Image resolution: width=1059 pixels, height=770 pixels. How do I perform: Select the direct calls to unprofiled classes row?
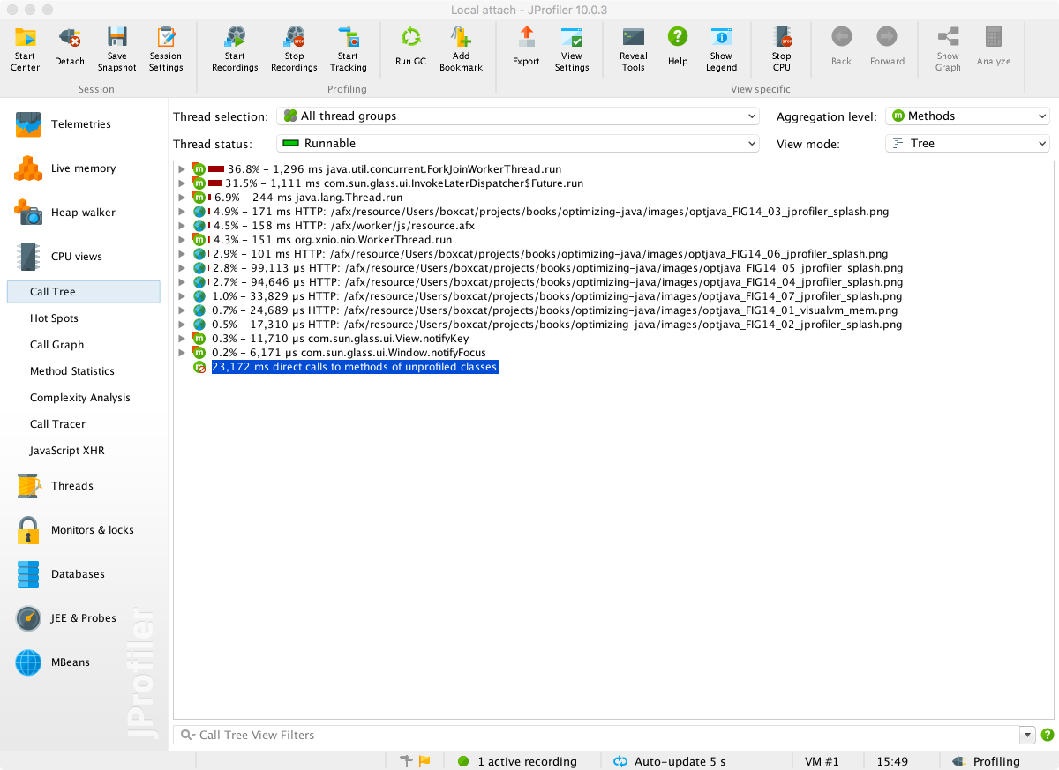355,367
